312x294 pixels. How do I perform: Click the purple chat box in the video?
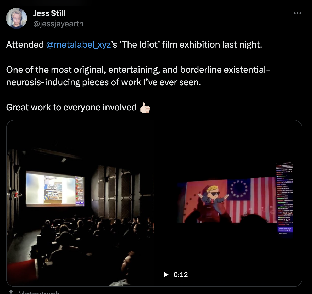[x=286, y=229]
